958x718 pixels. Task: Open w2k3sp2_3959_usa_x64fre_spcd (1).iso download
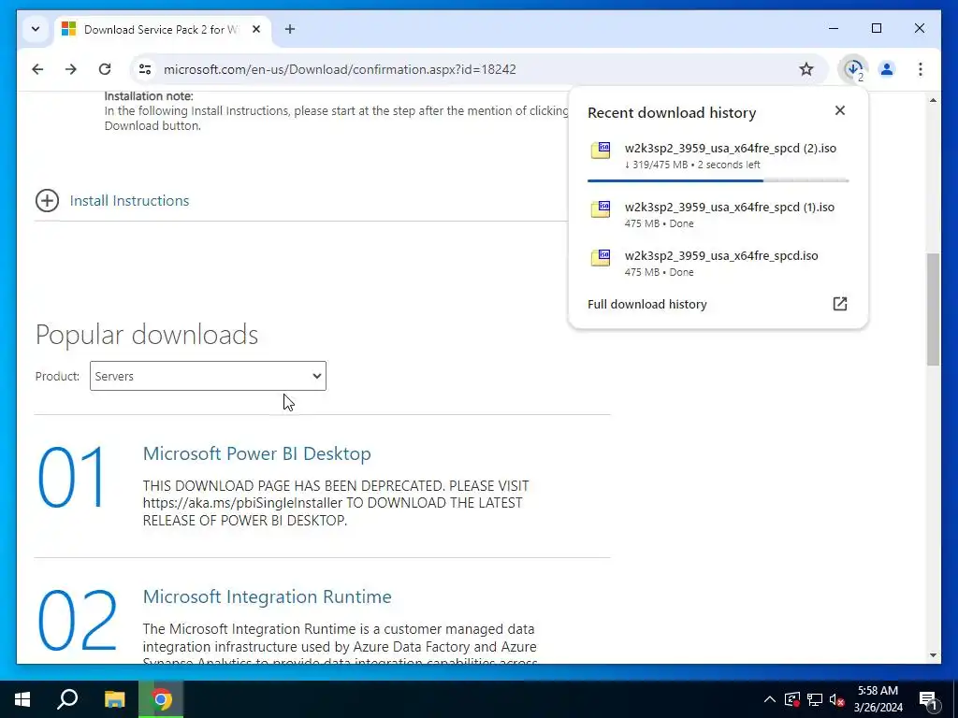pyautogui.click(x=718, y=214)
